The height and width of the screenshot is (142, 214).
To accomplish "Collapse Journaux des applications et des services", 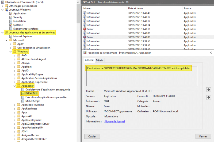I will point(2,33).
